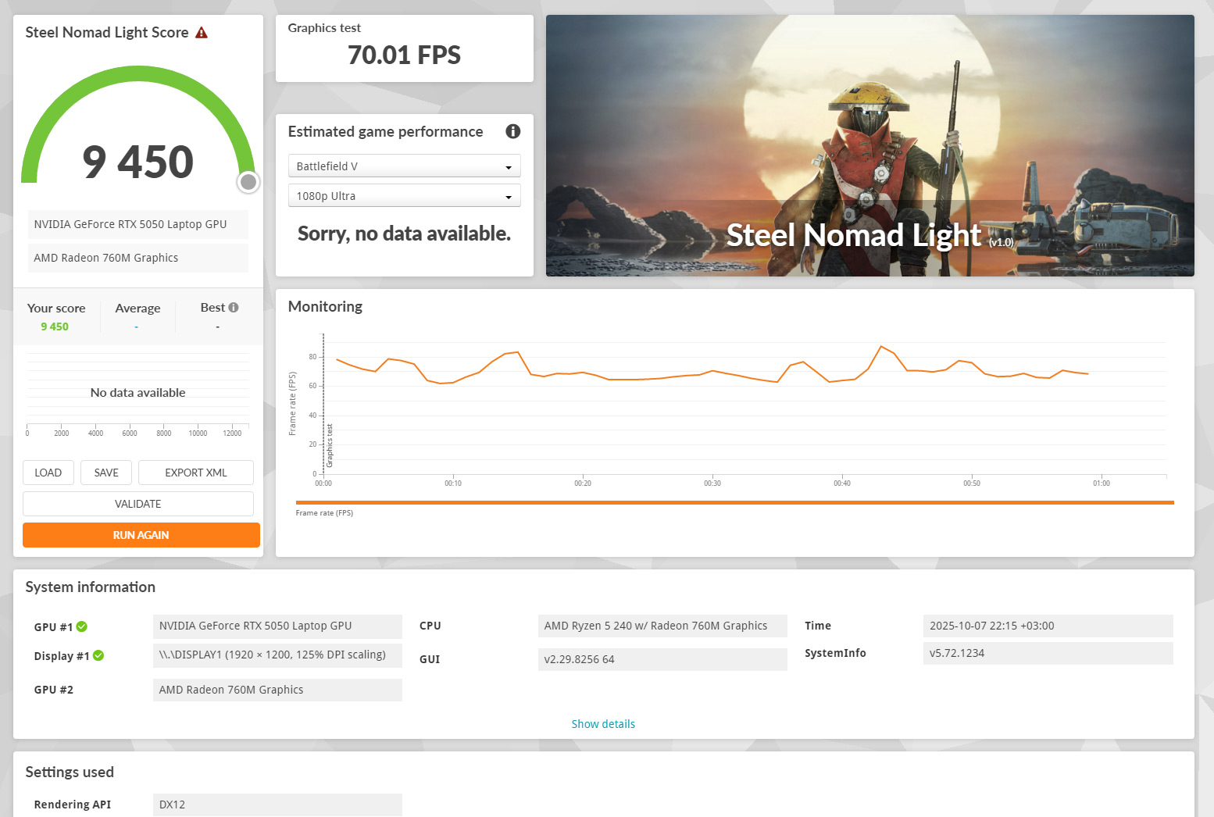Click the info icon beside Best score
This screenshot has width=1214, height=817.
point(234,308)
